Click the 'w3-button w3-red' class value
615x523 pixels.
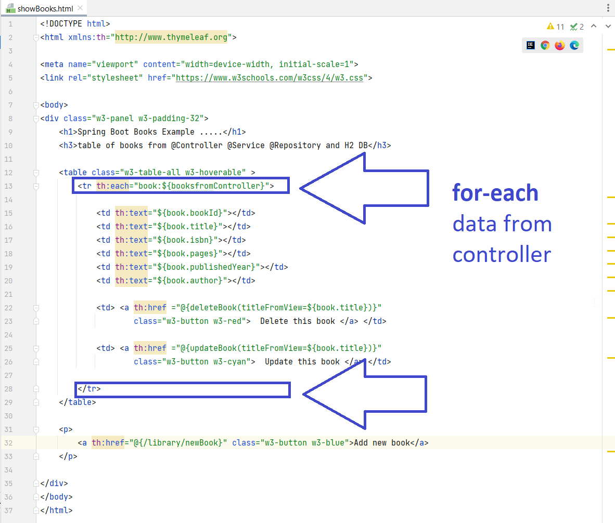(x=204, y=321)
